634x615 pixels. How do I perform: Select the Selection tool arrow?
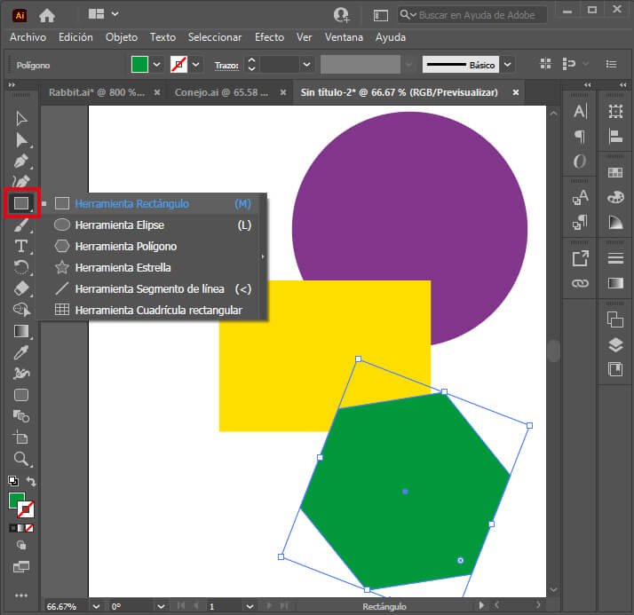click(21, 118)
